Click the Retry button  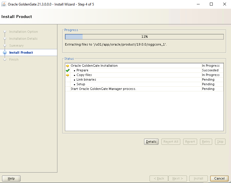coord(206,142)
